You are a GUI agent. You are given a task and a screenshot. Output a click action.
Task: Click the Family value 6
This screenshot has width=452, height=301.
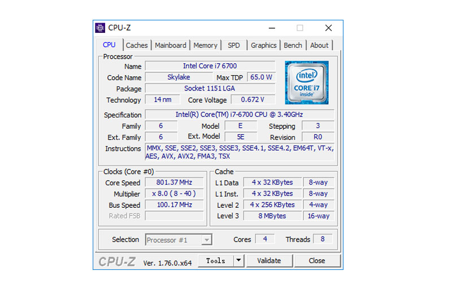pos(161,126)
